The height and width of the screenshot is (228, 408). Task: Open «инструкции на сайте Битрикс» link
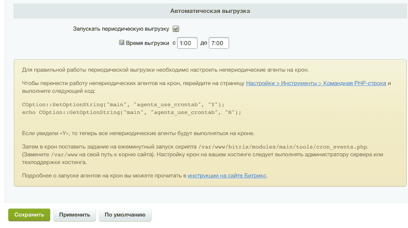pos(227,175)
